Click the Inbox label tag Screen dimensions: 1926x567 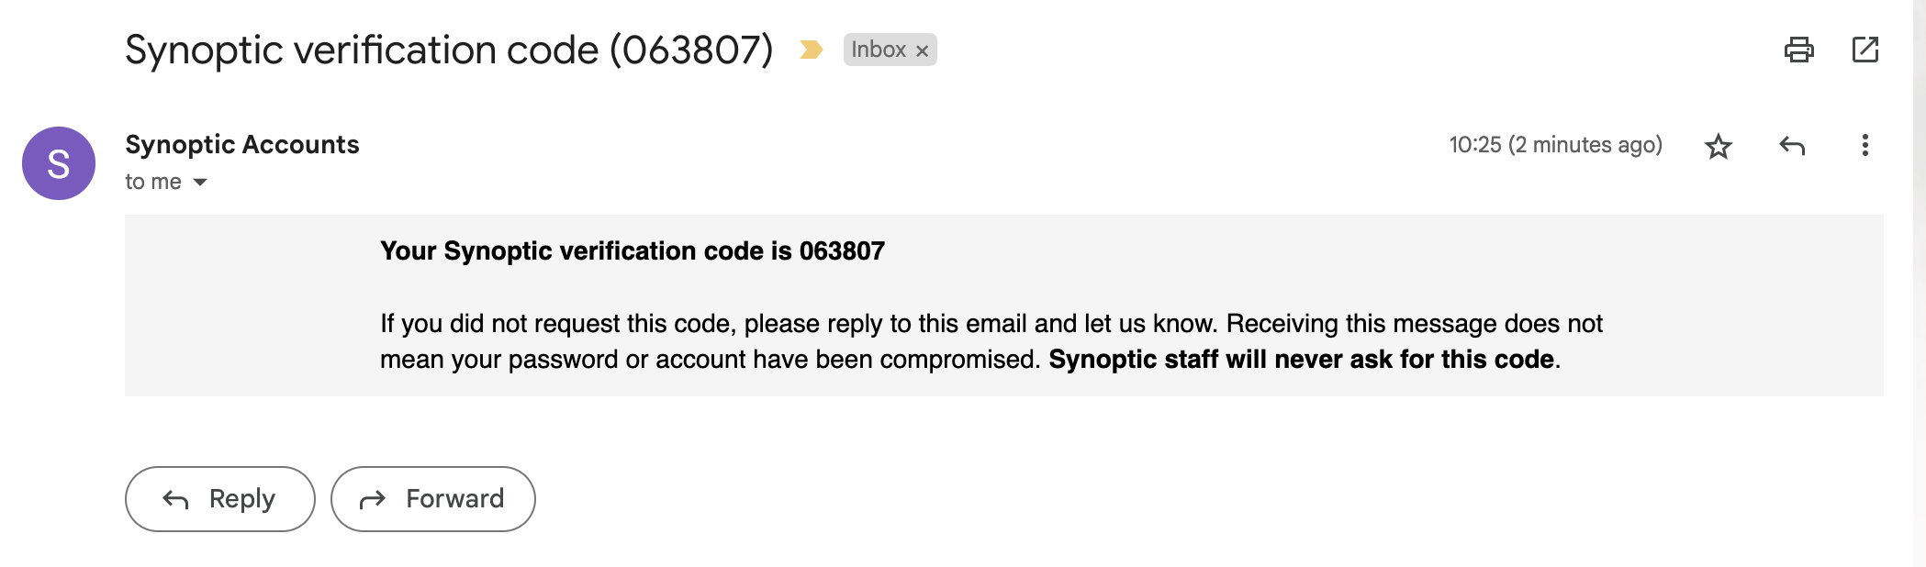878,50
